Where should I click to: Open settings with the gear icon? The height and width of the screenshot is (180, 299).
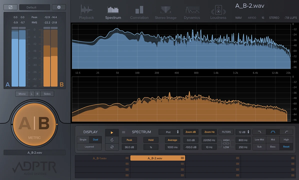(59, 7)
